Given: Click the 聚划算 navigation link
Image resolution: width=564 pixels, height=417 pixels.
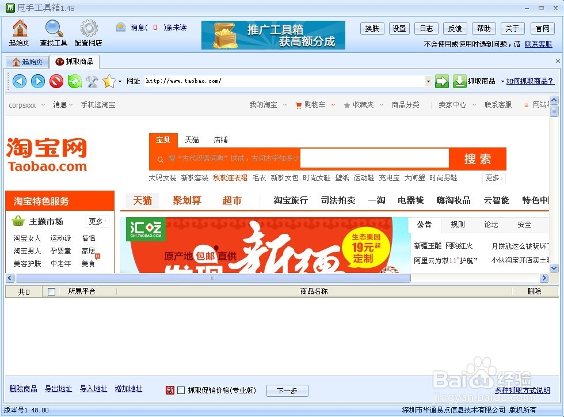Looking at the screenshot, I should 186,200.
